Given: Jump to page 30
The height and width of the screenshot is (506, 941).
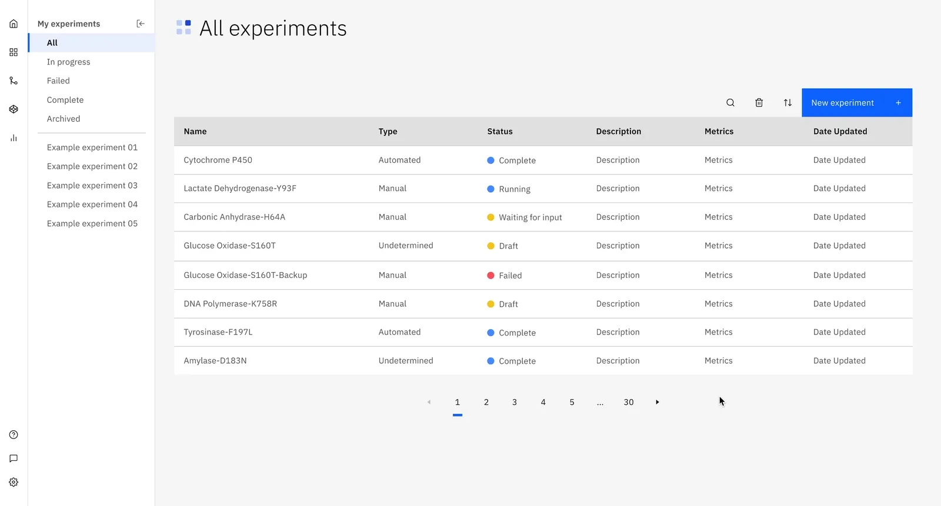Looking at the screenshot, I should click(x=629, y=403).
